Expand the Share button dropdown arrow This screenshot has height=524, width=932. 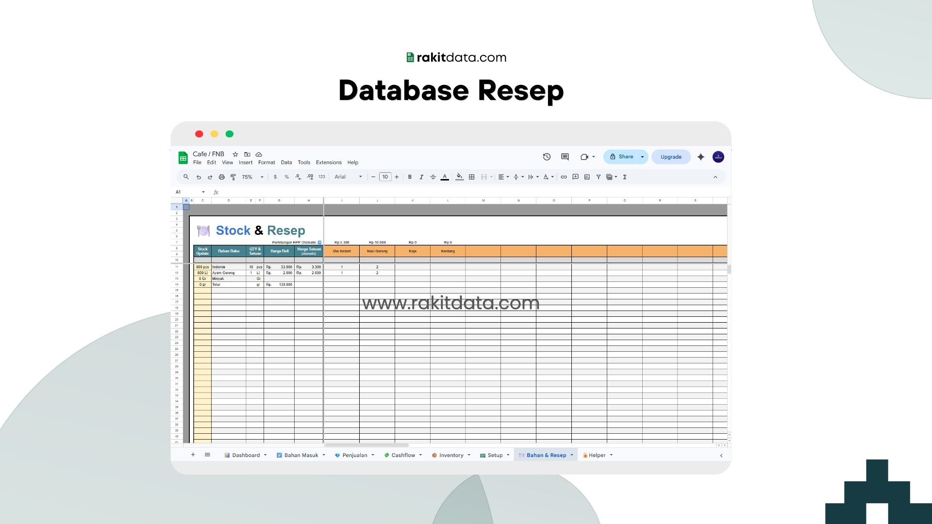(642, 157)
